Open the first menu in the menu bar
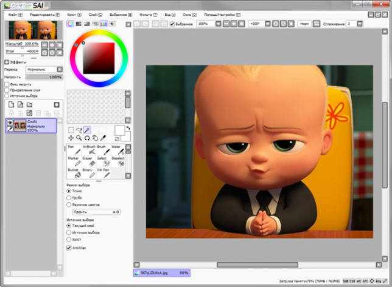The height and width of the screenshot is (287, 392). [15, 15]
